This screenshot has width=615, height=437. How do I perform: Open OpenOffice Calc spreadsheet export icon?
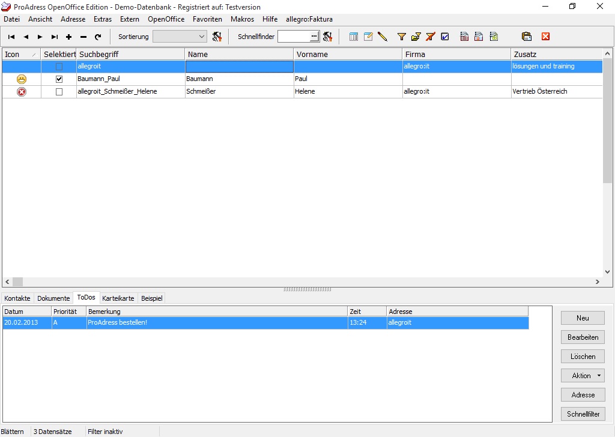coord(494,37)
